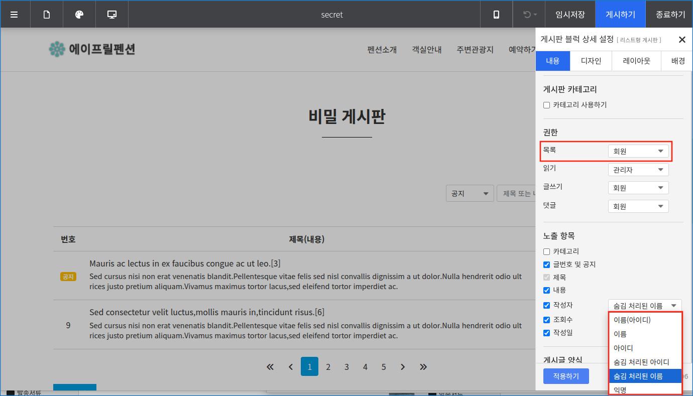Expand the 댓글 permission dropdown
Screen dimensions: 693x396
coord(638,206)
